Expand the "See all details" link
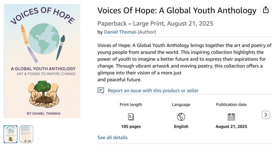 [x=112, y=137]
